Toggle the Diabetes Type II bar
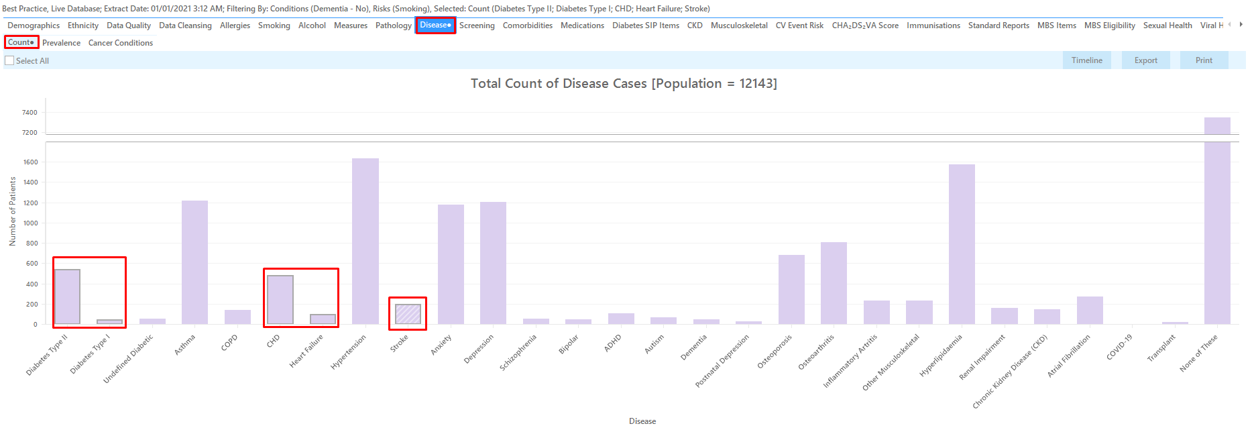This screenshot has width=1254, height=432. [x=67, y=297]
